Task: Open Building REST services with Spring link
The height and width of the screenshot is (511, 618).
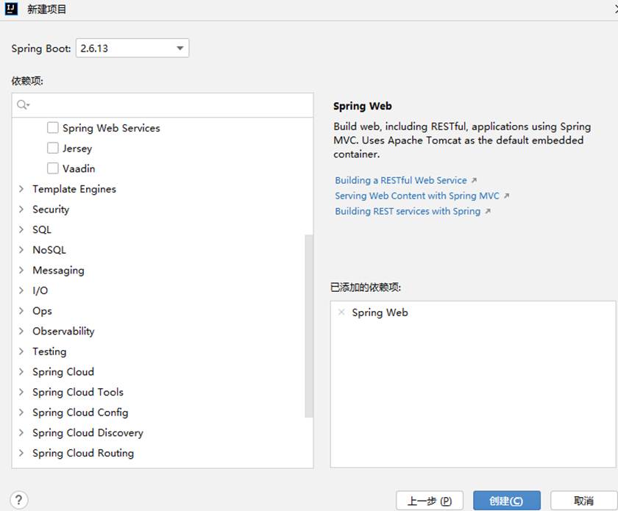Action: tap(408, 211)
